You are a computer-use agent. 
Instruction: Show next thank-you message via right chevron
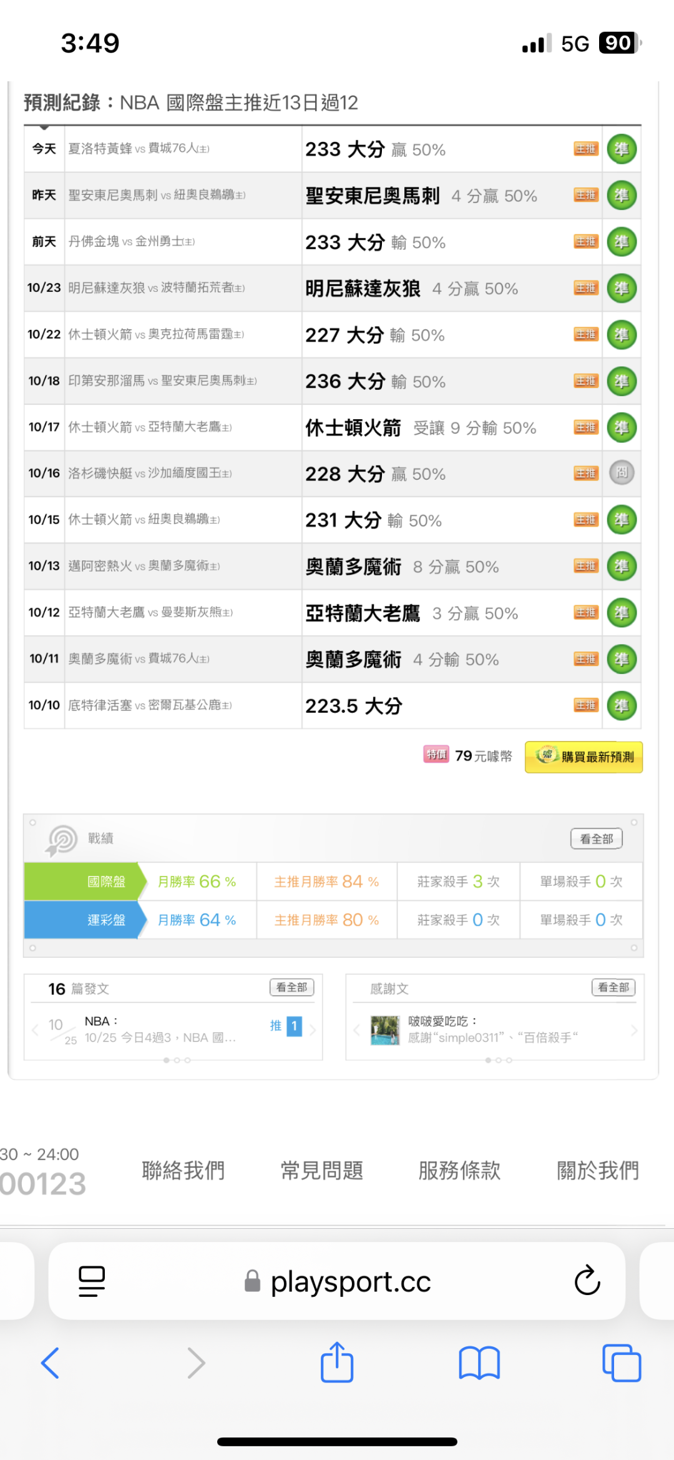[634, 1030]
